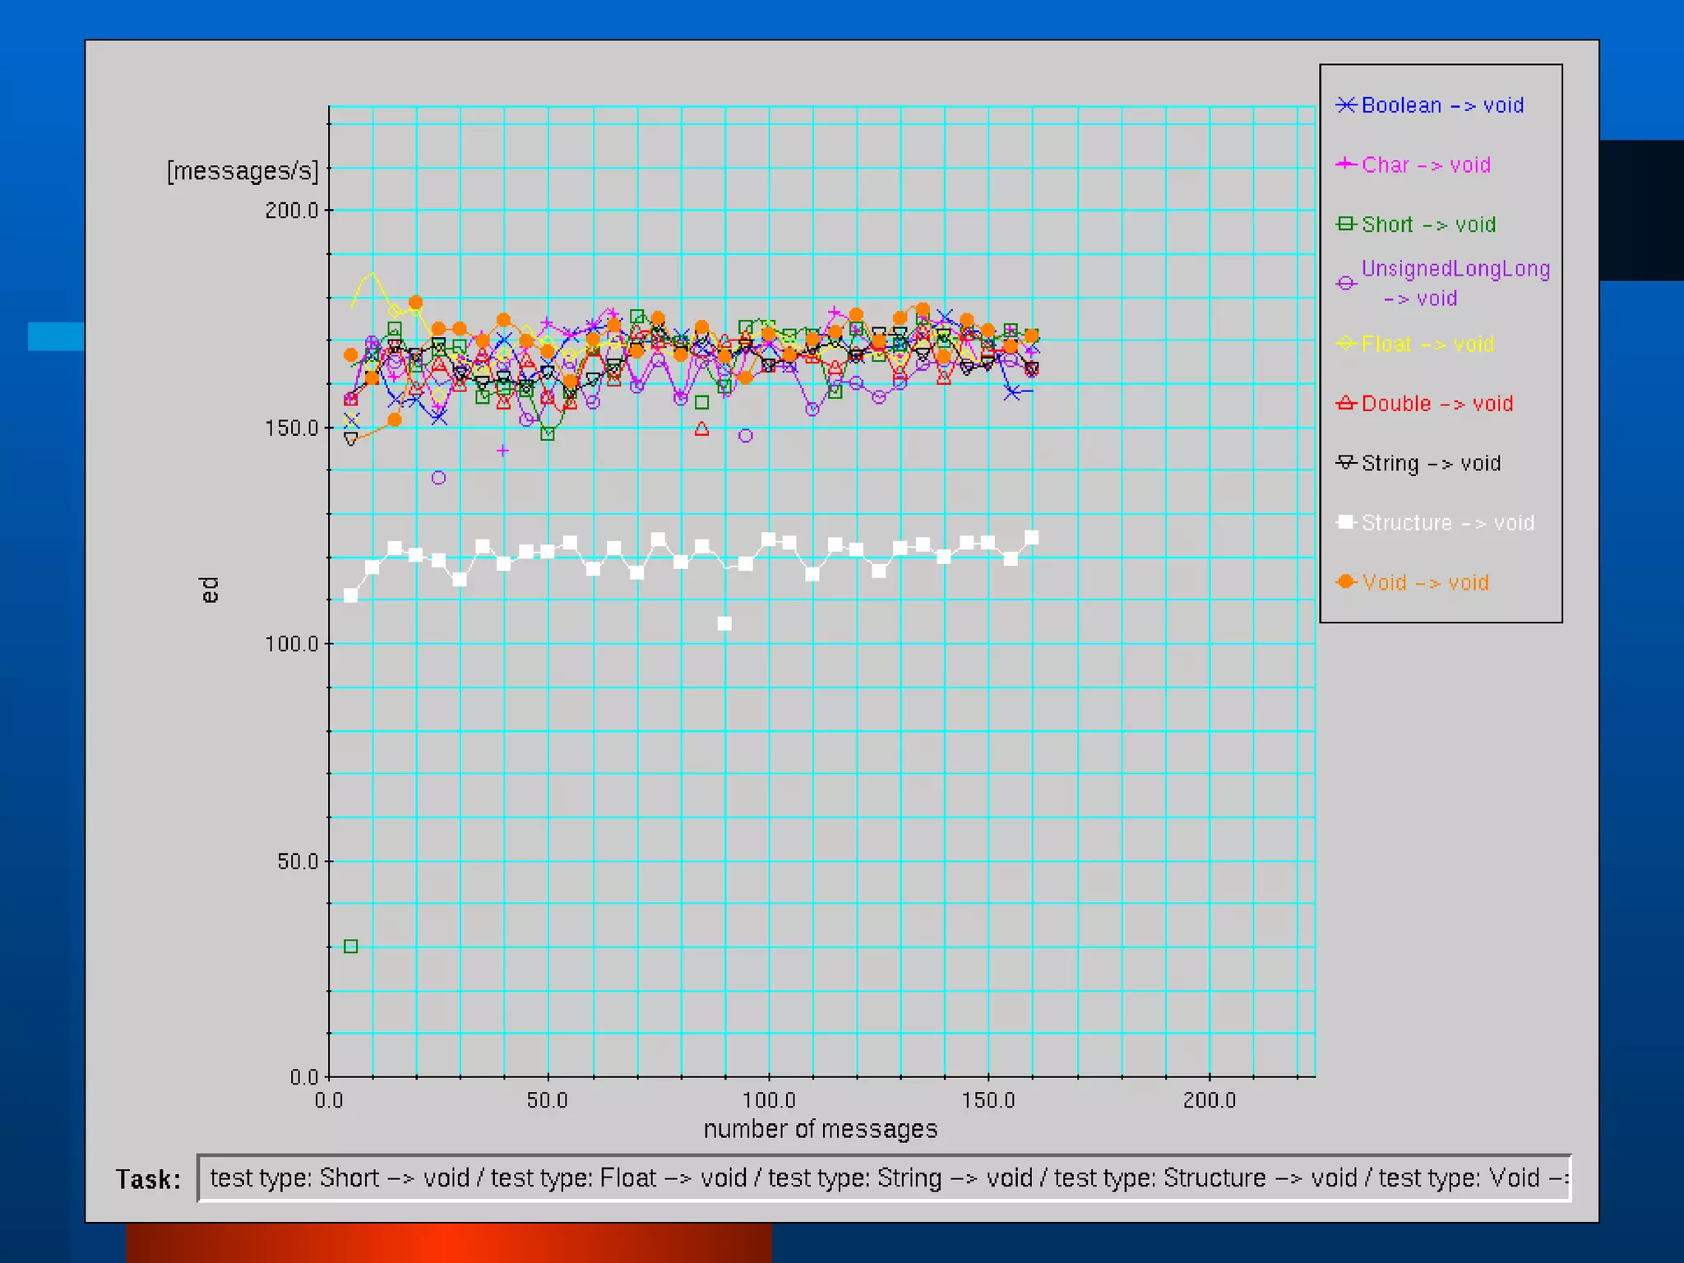Click the 'number of messages' axis title
This screenshot has height=1263, width=1684.
click(x=820, y=1129)
